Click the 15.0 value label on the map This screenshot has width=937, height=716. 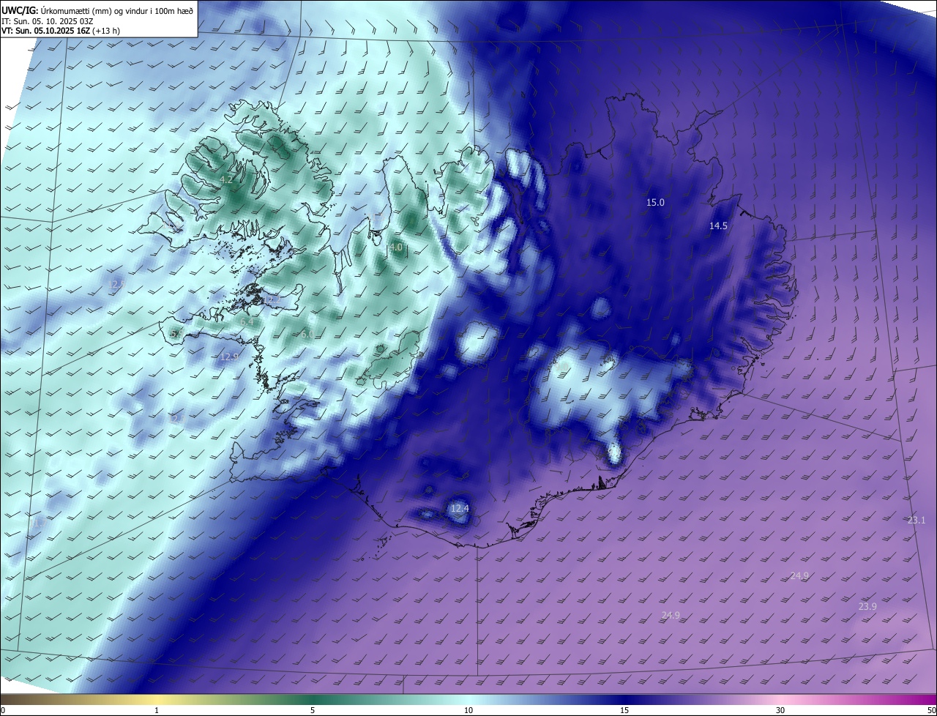pos(655,202)
